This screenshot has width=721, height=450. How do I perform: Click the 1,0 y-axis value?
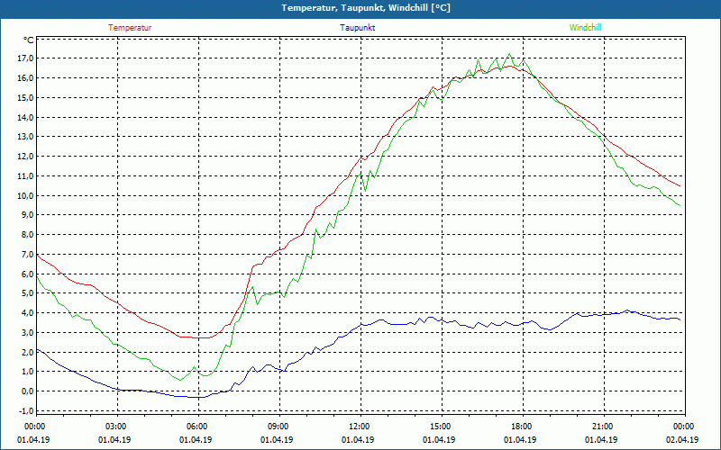(27, 372)
